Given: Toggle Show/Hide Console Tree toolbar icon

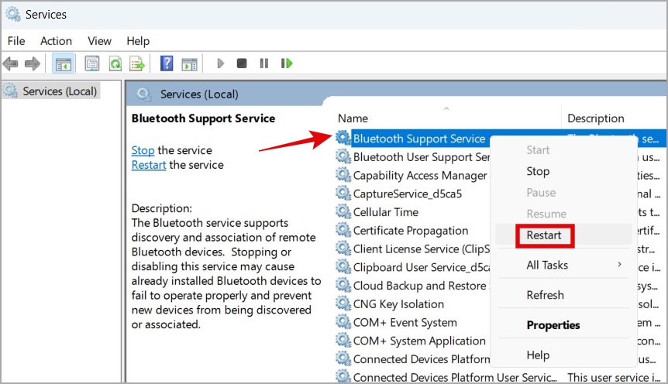Looking at the screenshot, I should (63, 63).
